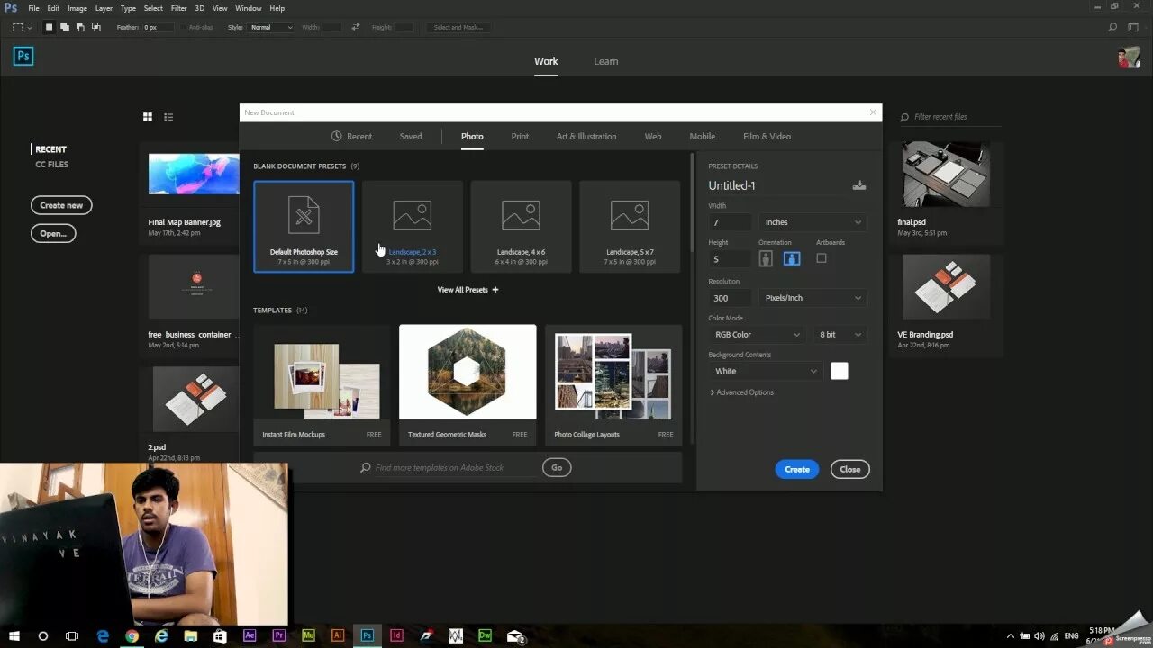Select the Landscape, 5 x 7 preset
Viewport: 1153px width, 648px height.
tap(630, 227)
